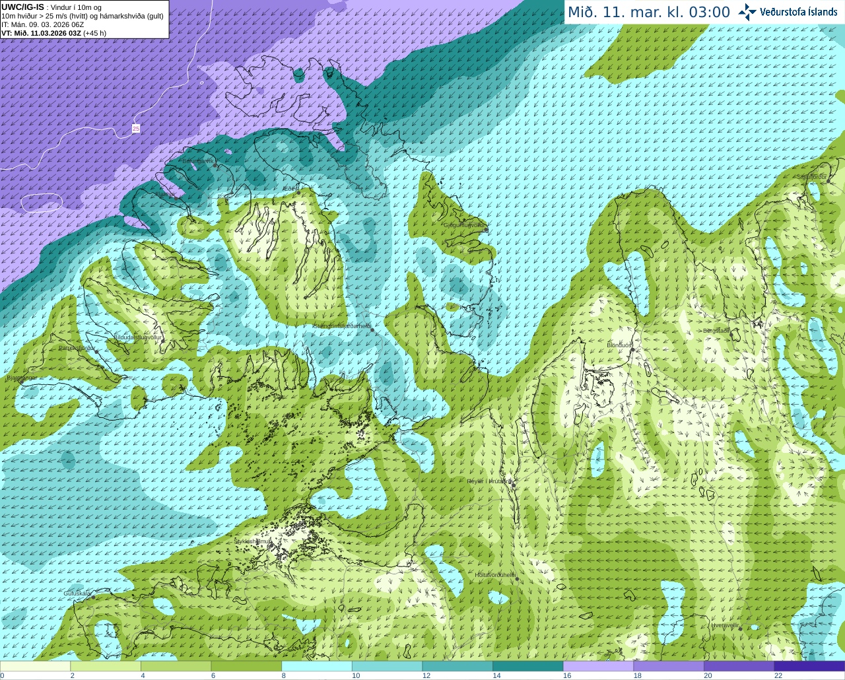Pick the 18–20 m/s purple legend swatch
Image resolution: width=845 pixels, height=680 pixels.
click(669, 666)
